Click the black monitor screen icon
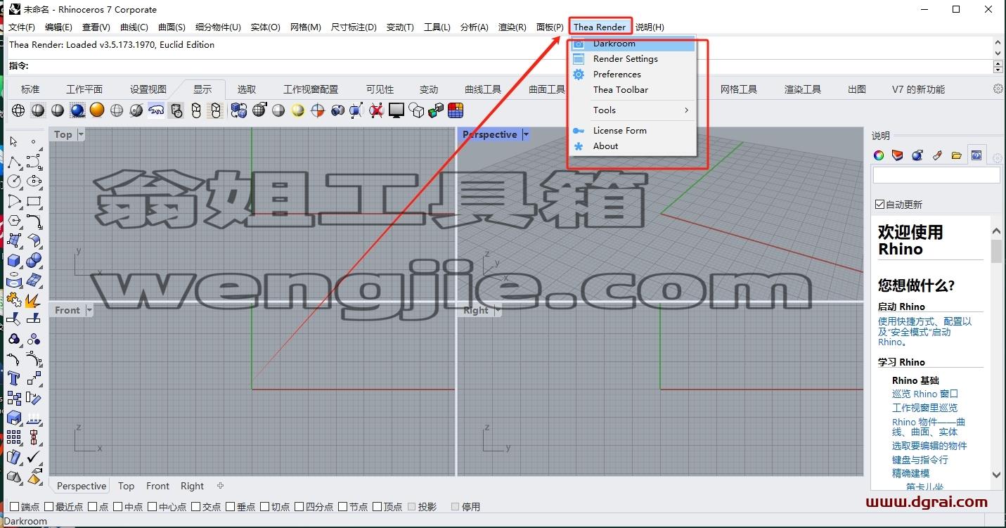1006x528 pixels. 396,110
